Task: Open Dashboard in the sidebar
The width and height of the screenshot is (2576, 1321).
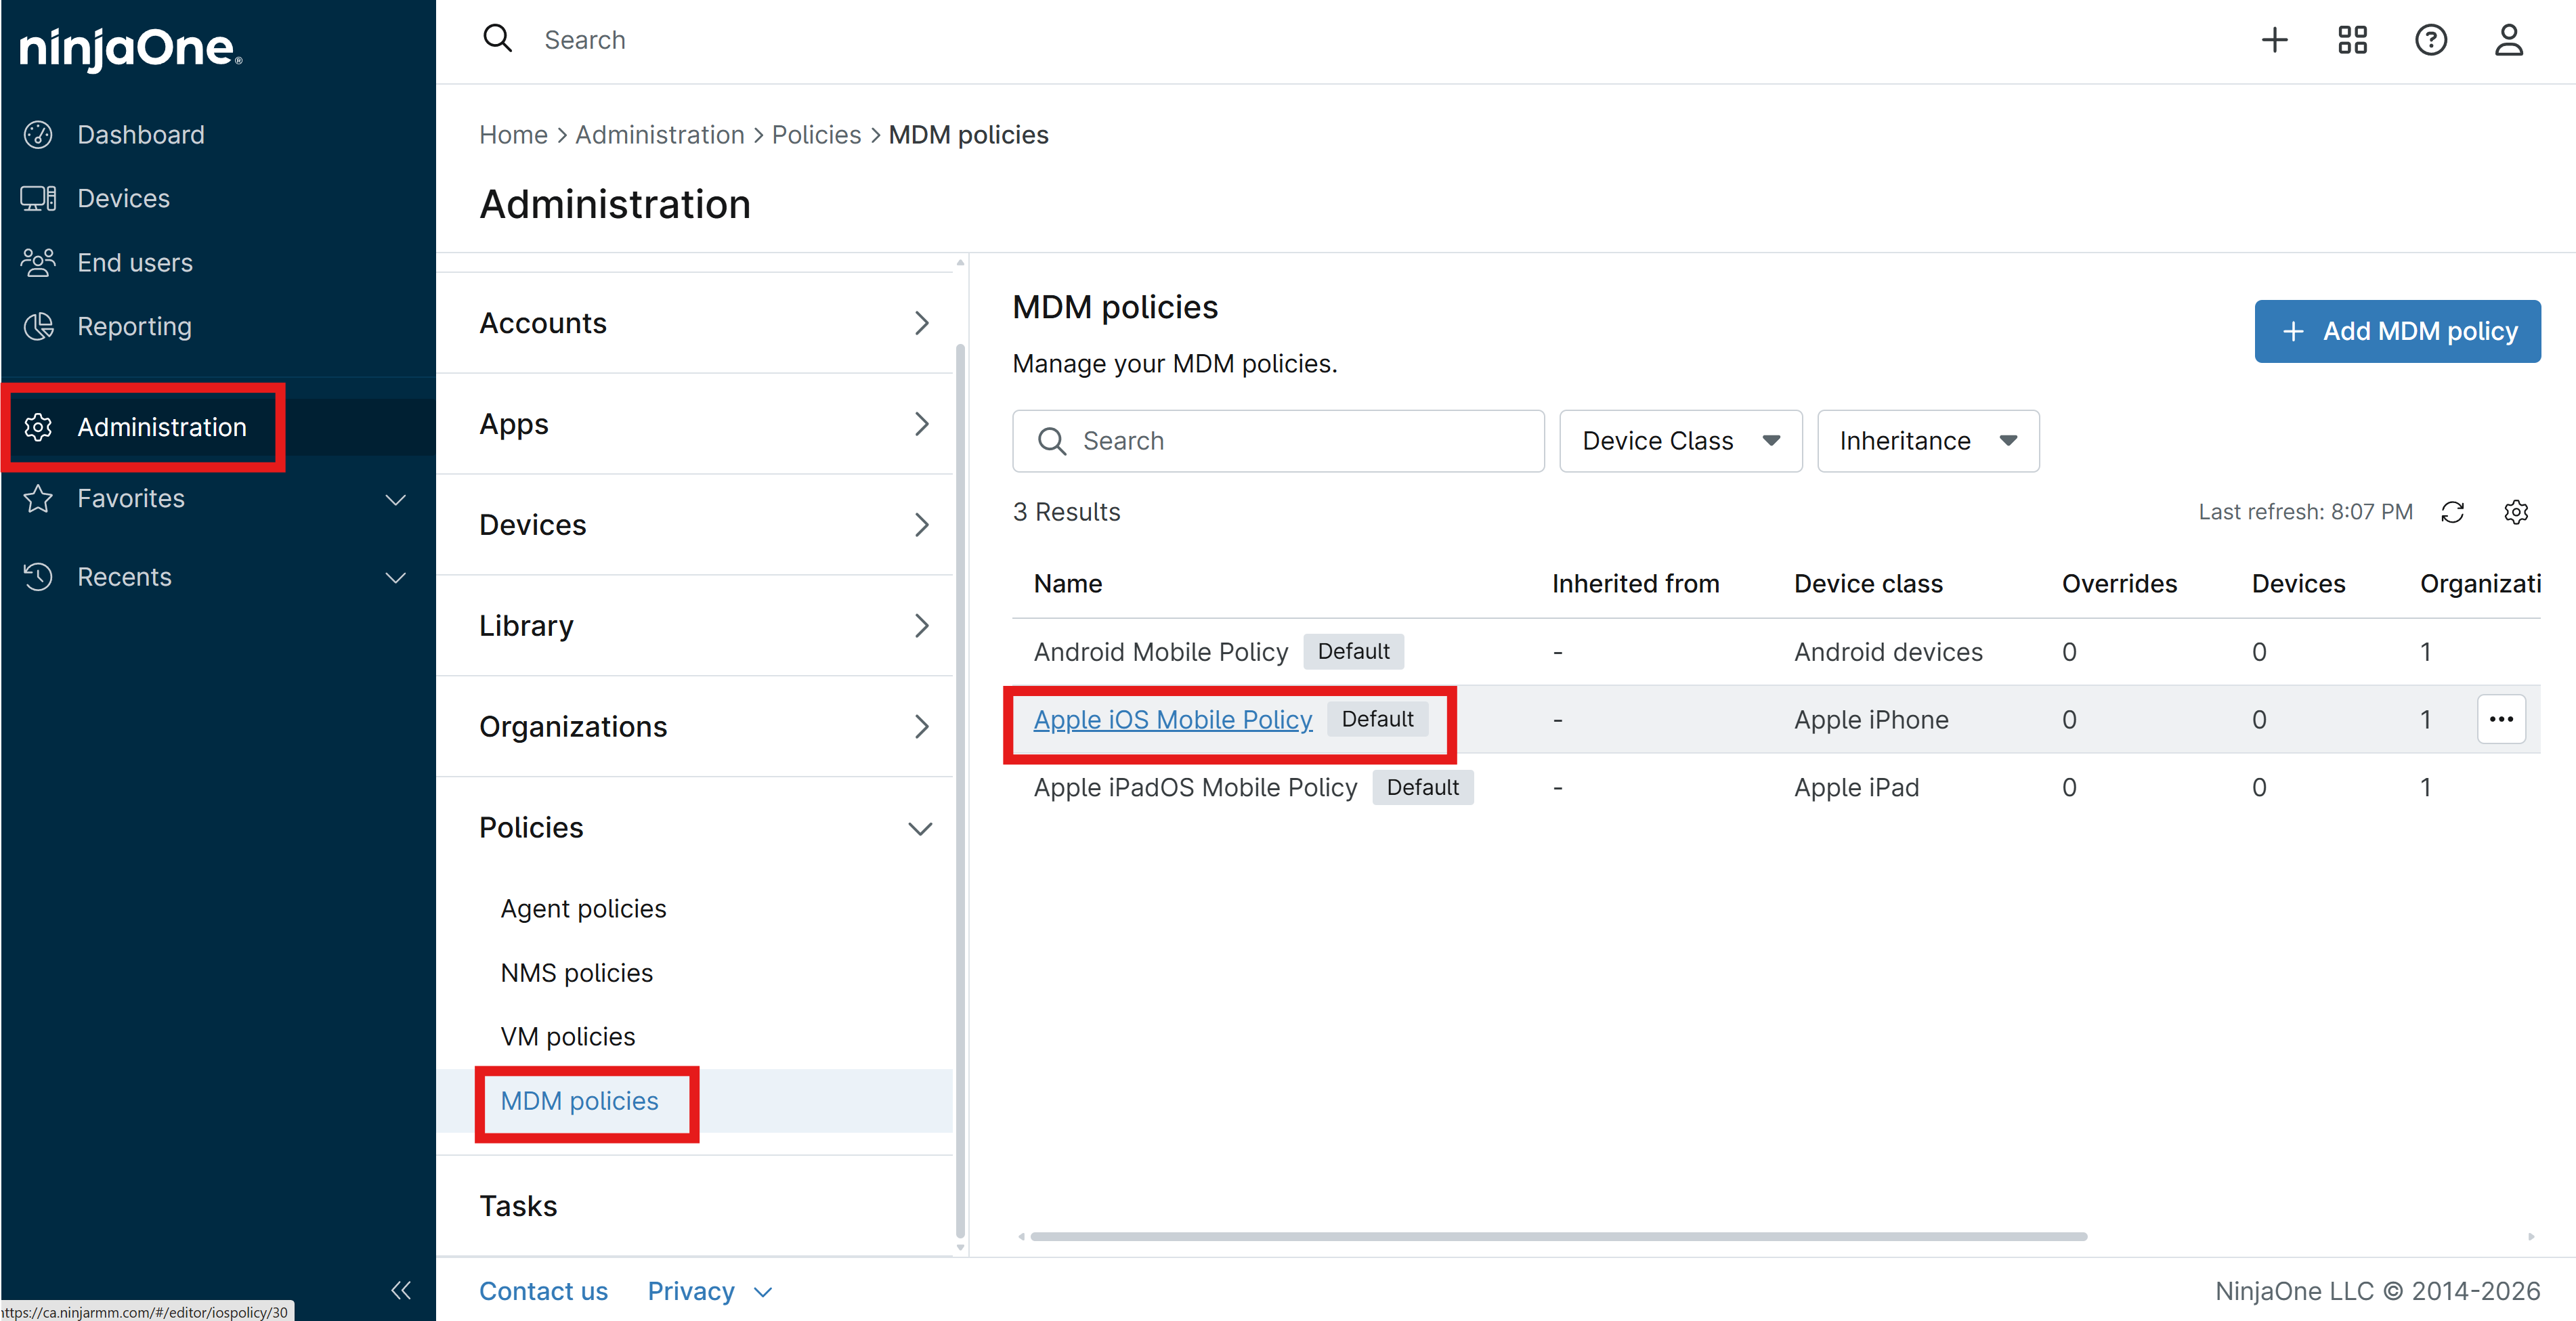Action: point(141,134)
